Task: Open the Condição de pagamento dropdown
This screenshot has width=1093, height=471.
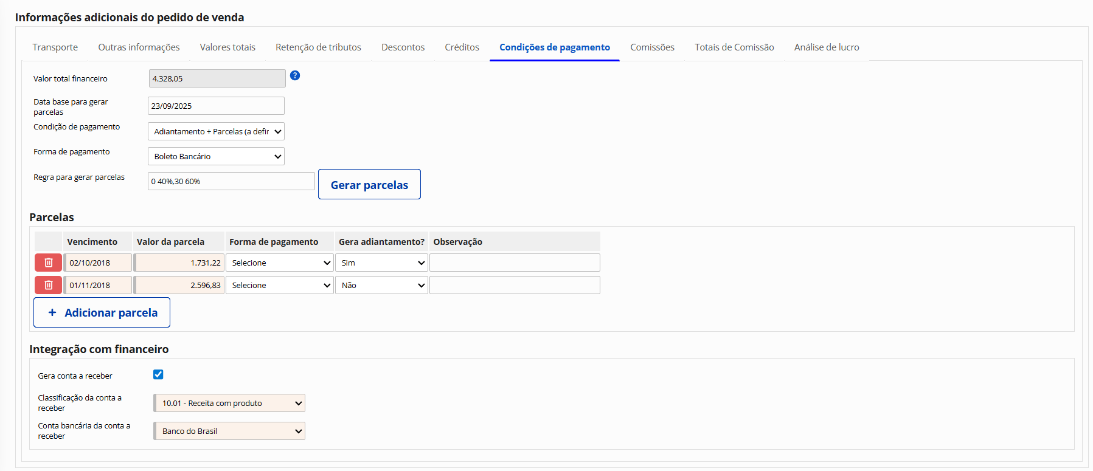Action: 216,131
